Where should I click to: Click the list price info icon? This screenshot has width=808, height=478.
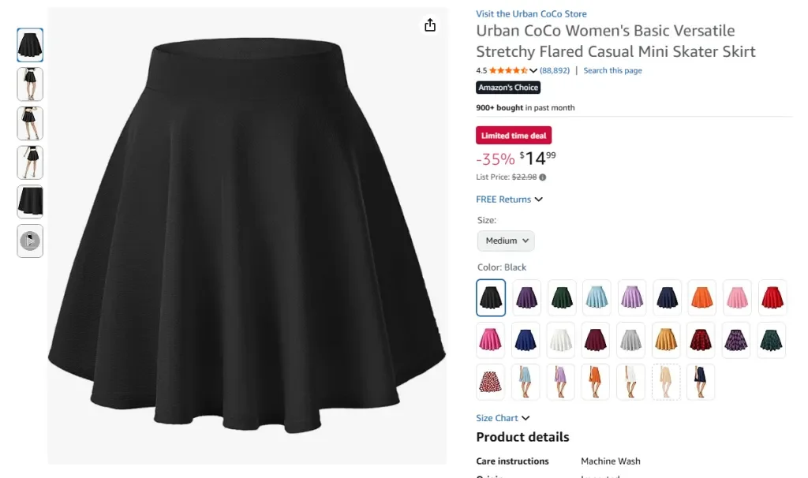[x=544, y=177]
